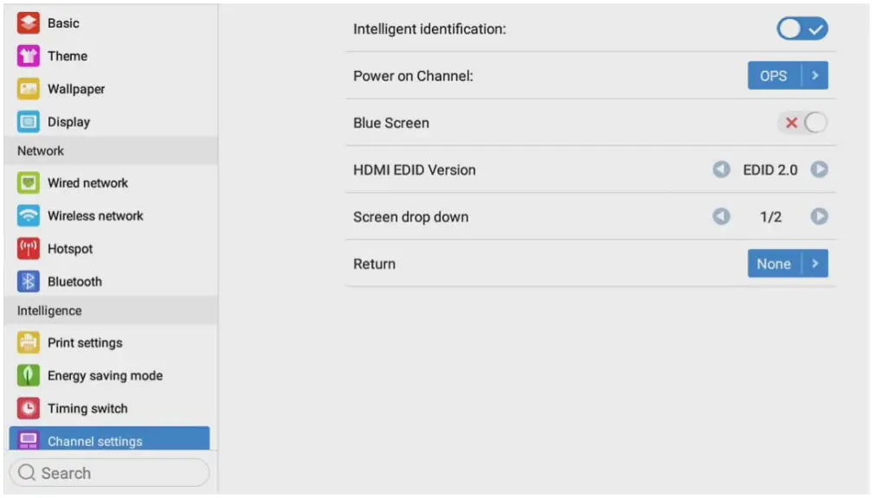The width and height of the screenshot is (875, 498).
Task: Open Print settings in the sidebar
Action: point(85,343)
